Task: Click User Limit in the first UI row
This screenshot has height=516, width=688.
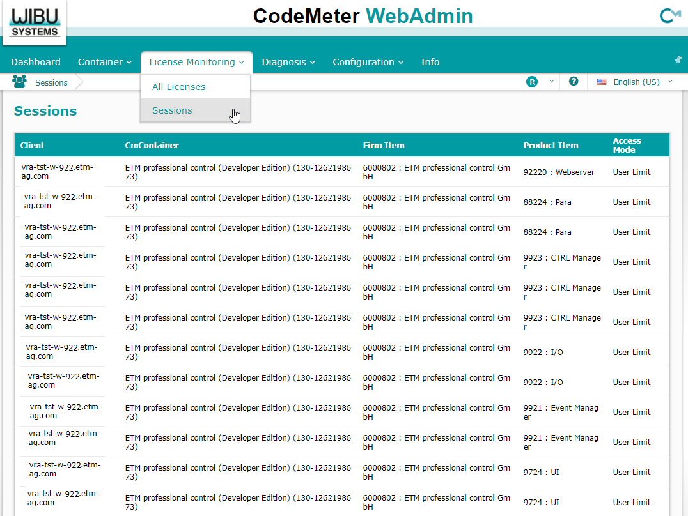Action: [631, 472]
